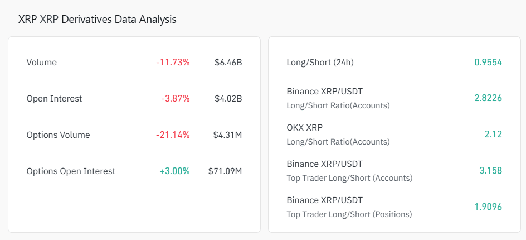
Task: Click the 2.8226 Binance accounts ratio value
Action: click(488, 98)
